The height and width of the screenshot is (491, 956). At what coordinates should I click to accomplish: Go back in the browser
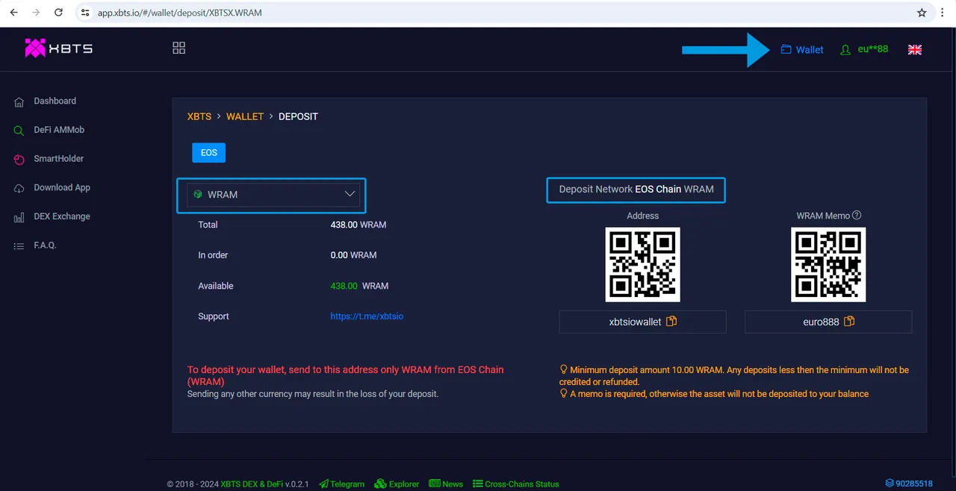coord(13,13)
